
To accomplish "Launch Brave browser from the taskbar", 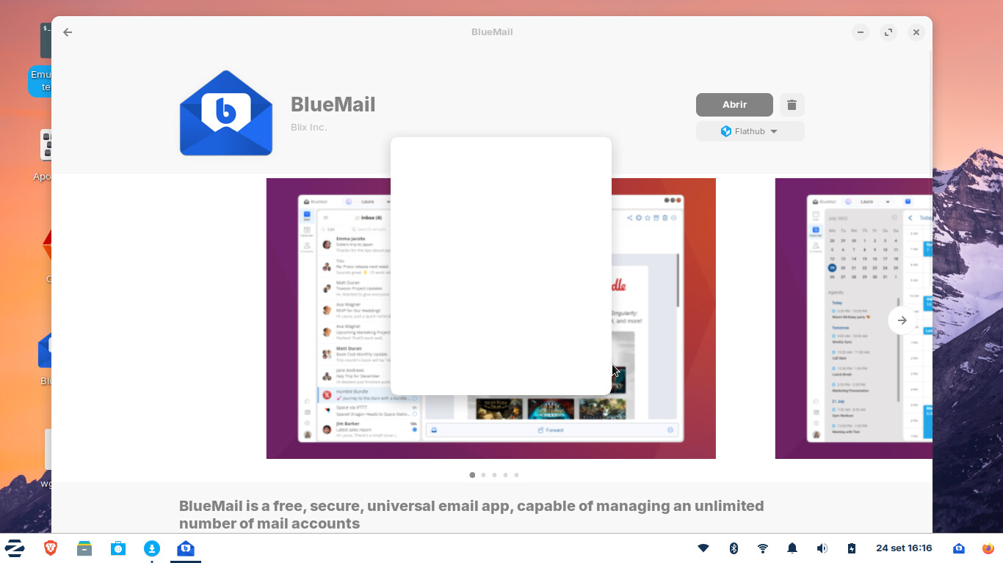I will pos(51,548).
